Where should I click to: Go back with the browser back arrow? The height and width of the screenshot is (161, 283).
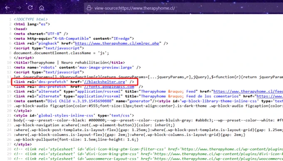(x=7, y=8)
